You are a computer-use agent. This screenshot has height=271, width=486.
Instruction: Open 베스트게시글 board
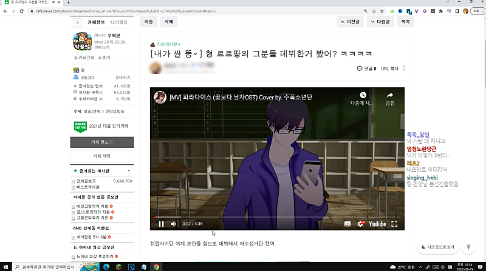(87, 187)
